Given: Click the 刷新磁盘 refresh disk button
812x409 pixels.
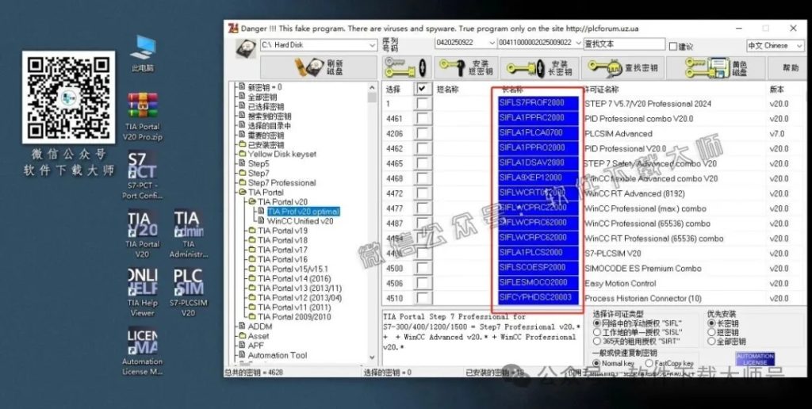Looking at the screenshot, I should point(319,67).
